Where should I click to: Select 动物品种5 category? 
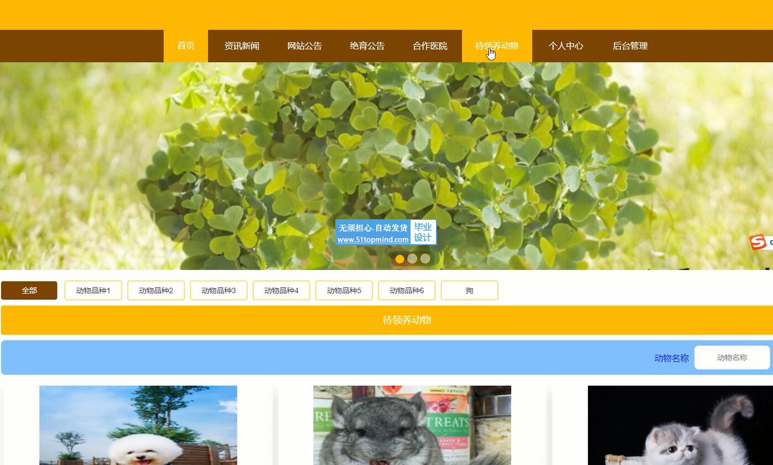pyautogui.click(x=344, y=290)
